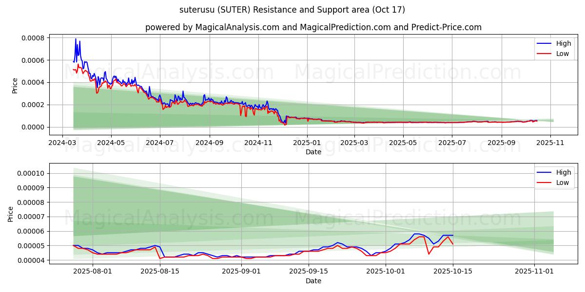Click the 0.00004 y-axis tick on bottom chart
The width and height of the screenshot is (585, 292).
[30, 260]
